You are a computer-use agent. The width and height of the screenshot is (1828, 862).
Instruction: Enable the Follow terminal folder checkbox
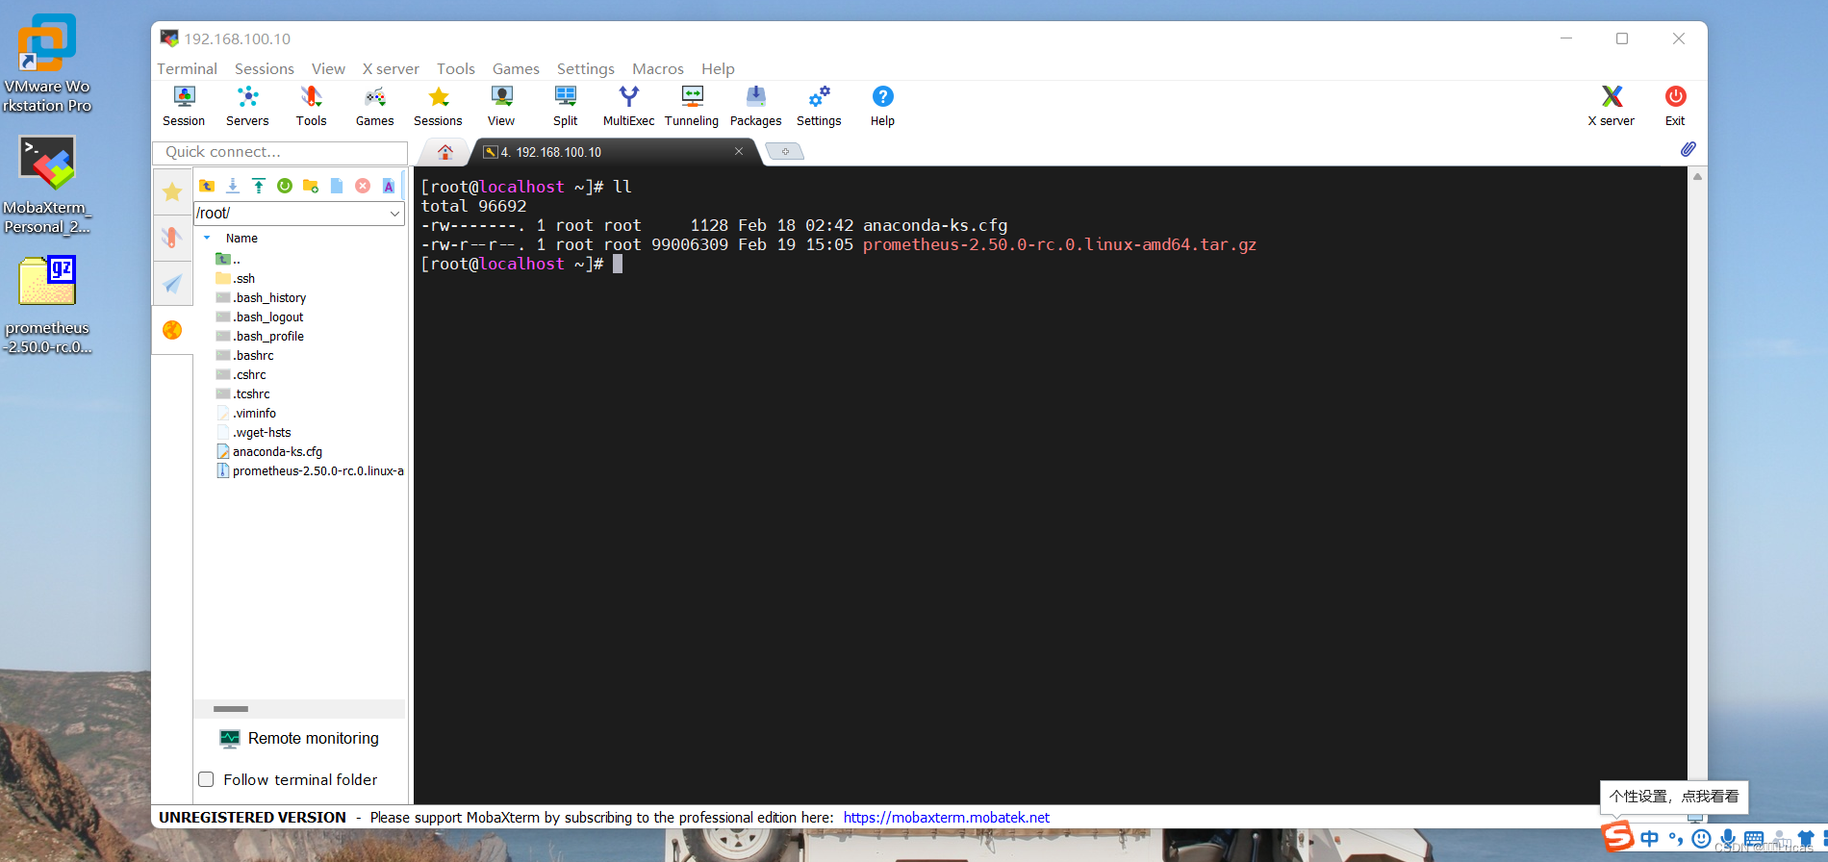coord(206,779)
